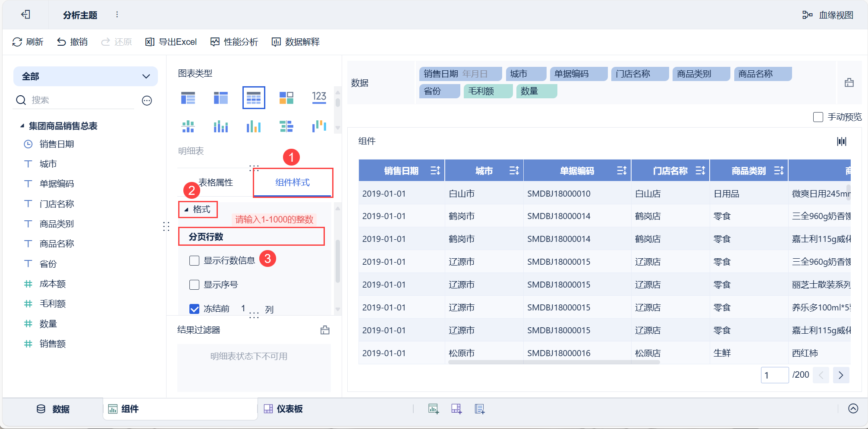
Task: Click the data bar clear icon
Action: pyautogui.click(x=849, y=83)
